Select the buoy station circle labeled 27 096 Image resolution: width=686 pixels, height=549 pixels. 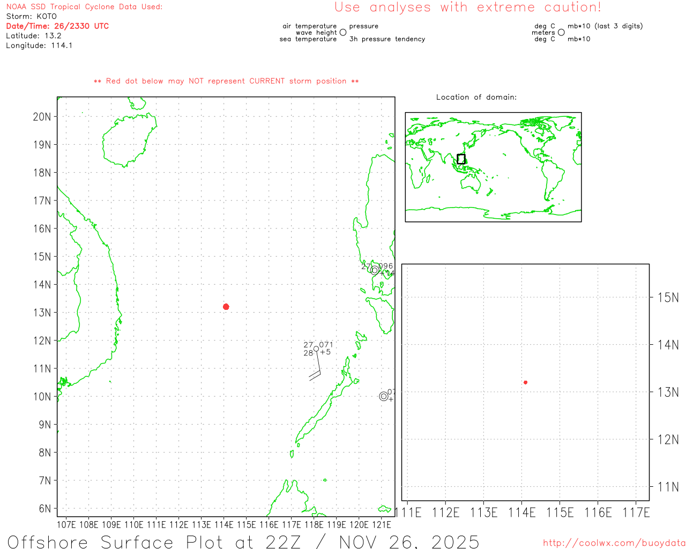(x=375, y=270)
